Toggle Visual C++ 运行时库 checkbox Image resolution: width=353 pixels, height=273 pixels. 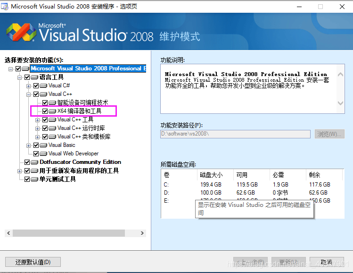[45, 128]
